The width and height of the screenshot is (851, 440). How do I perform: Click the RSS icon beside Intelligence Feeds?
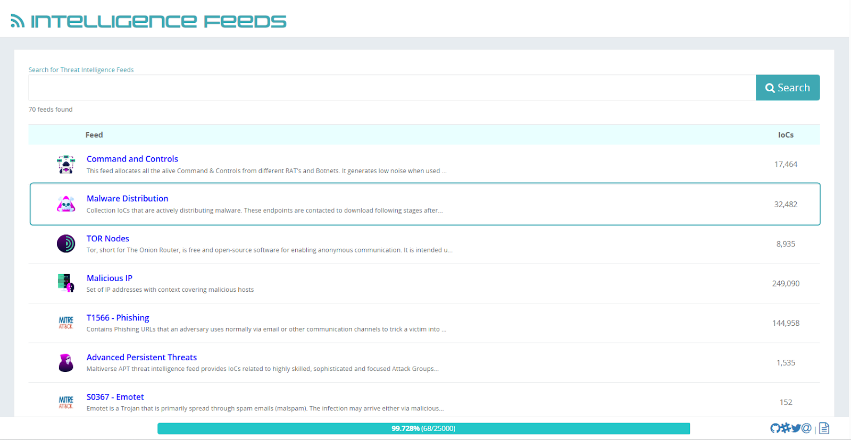[x=18, y=21]
